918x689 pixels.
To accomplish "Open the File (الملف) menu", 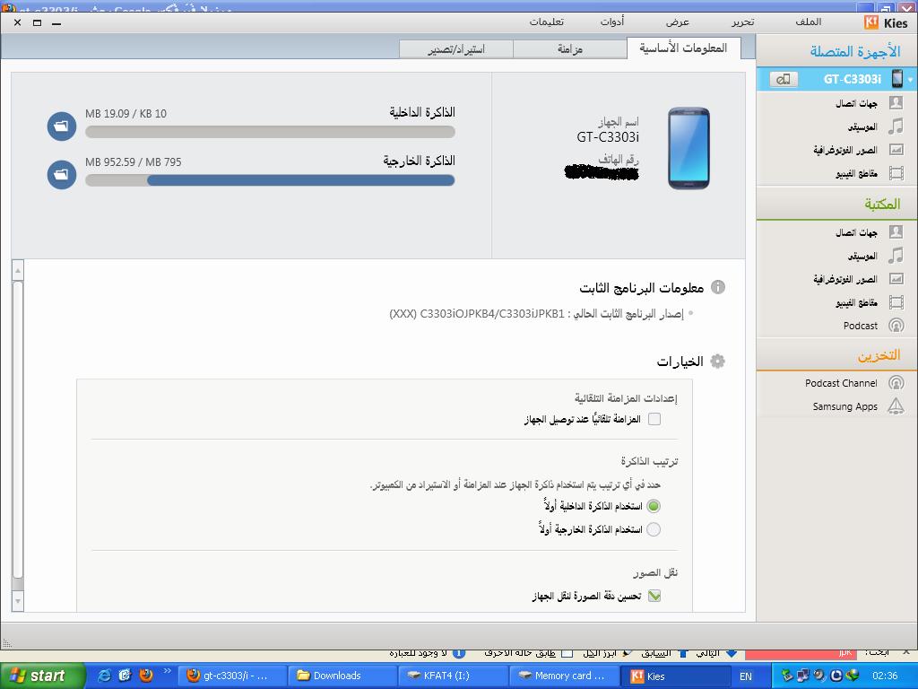I will tap(808, 22).
